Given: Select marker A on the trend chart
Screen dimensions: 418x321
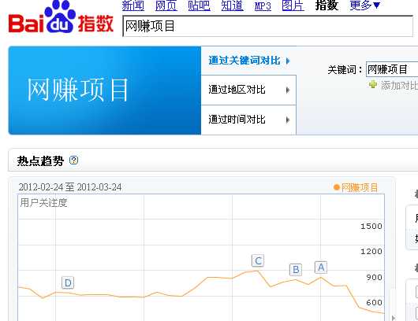Looking at the screenshot, I should 321,267.
